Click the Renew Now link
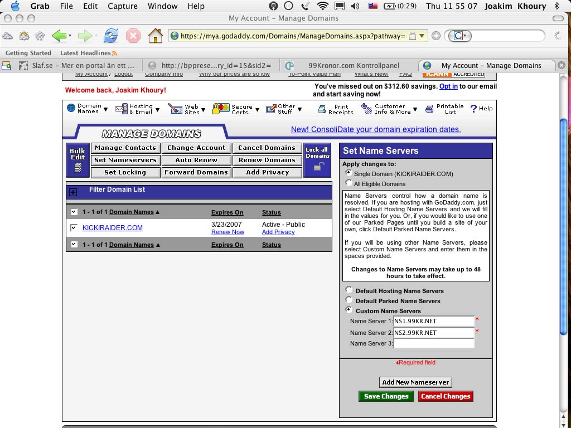Screen dimensions: 571x428 click(x=228, y=232)
